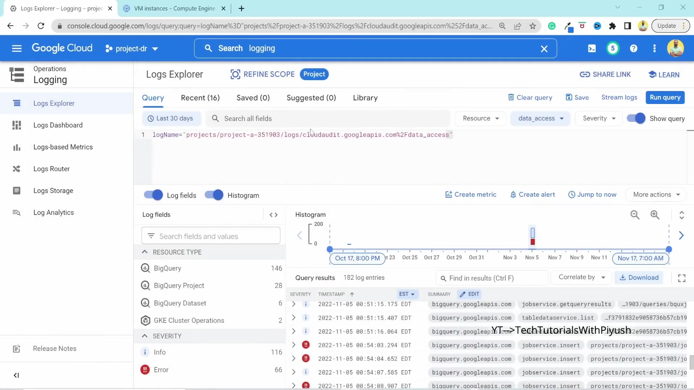This screenshot has height=390, width=694.
Task: Open the three-dot settings menu in header
Action: [x=654, y=48]
